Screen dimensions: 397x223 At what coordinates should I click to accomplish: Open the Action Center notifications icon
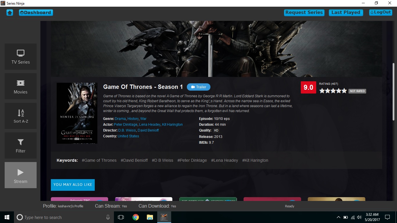point(387,217)
